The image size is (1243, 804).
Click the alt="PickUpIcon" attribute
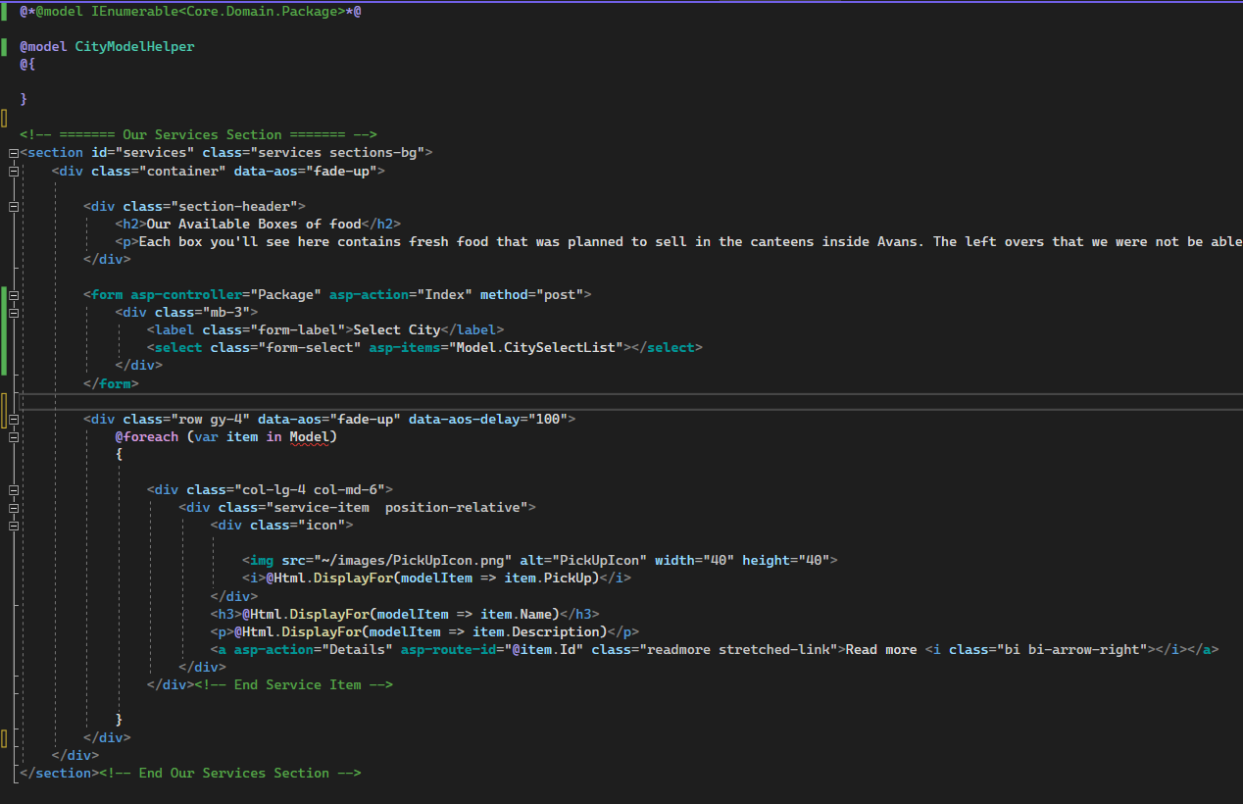(x=583, y=560)
